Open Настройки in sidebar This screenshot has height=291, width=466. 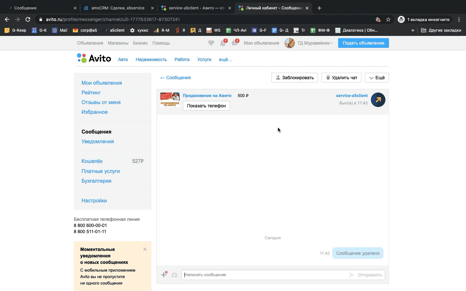(94, 200)
